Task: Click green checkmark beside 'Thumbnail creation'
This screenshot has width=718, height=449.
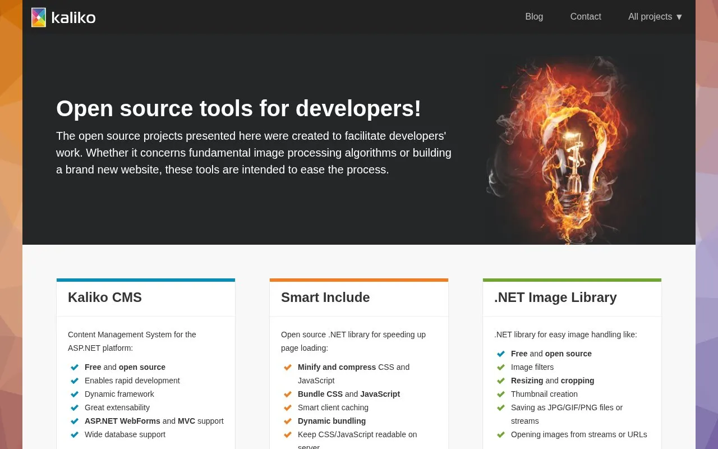Action: pyautogui.click(x=501, y=394)
